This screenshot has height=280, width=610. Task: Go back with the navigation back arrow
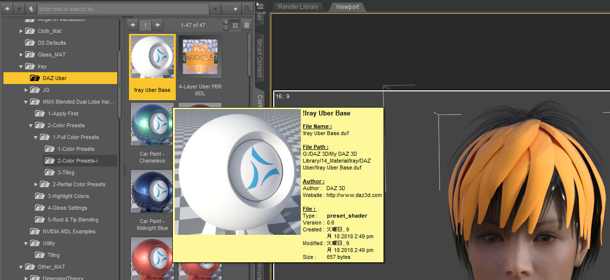[x=7, y=9]
